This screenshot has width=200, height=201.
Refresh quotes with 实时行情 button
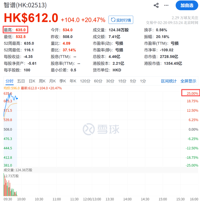point(121,20)
